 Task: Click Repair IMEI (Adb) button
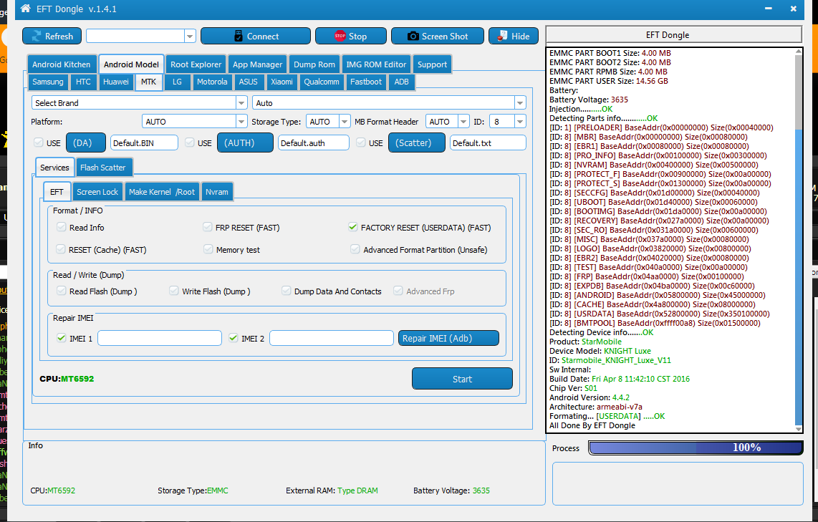click(x=448, y=338)
